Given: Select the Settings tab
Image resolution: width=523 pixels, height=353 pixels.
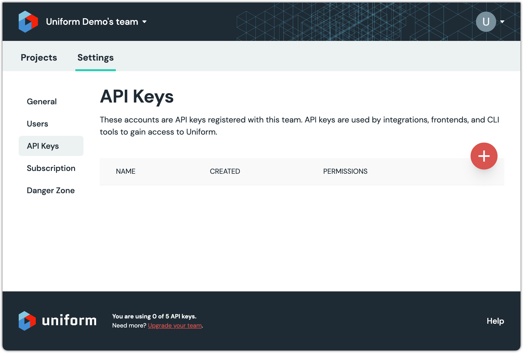Looking at the screenshot, I should [x=95, y=58].
